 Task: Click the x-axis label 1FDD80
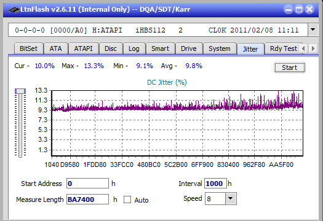click(95, 165)
